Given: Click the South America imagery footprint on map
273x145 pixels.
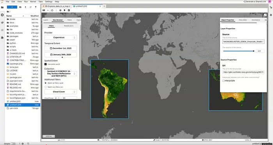Looking at the screenshot, I should pyautogui.click(x=110, y=89).
